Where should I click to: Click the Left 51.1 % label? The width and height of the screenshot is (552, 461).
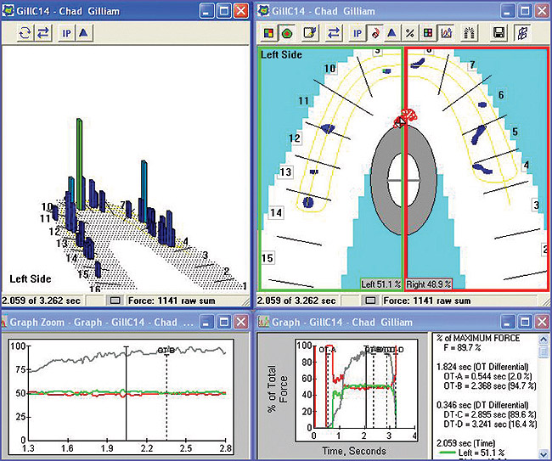[380, 284]
